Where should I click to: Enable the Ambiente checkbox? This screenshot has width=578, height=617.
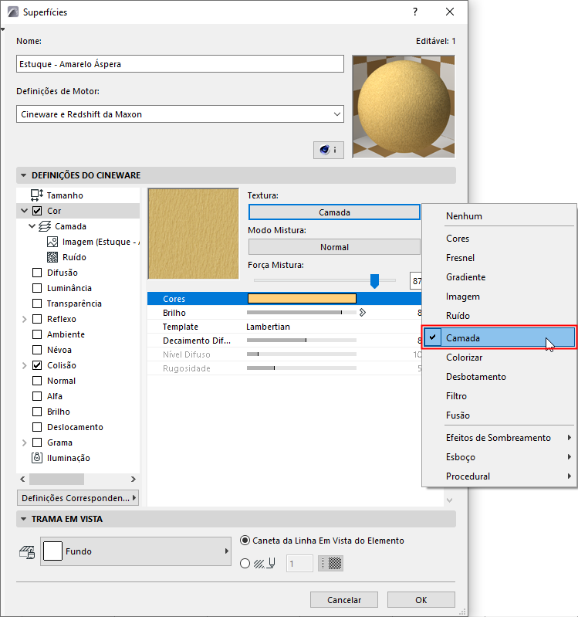pos(37,334)
